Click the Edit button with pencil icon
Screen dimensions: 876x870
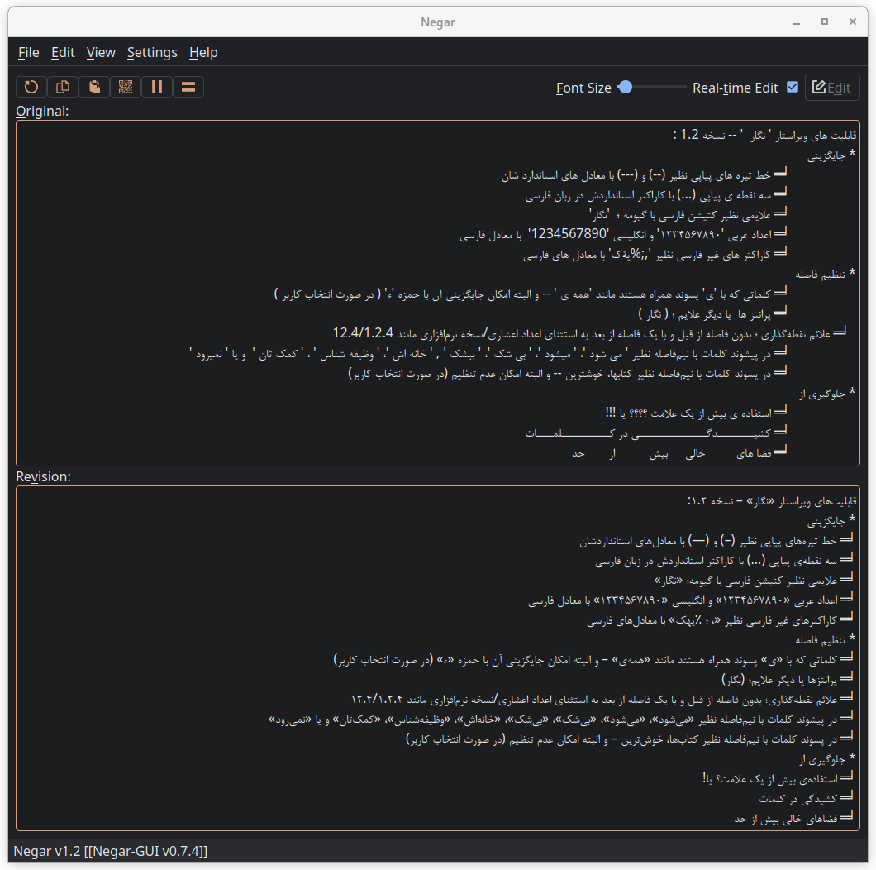click(832, 88)
